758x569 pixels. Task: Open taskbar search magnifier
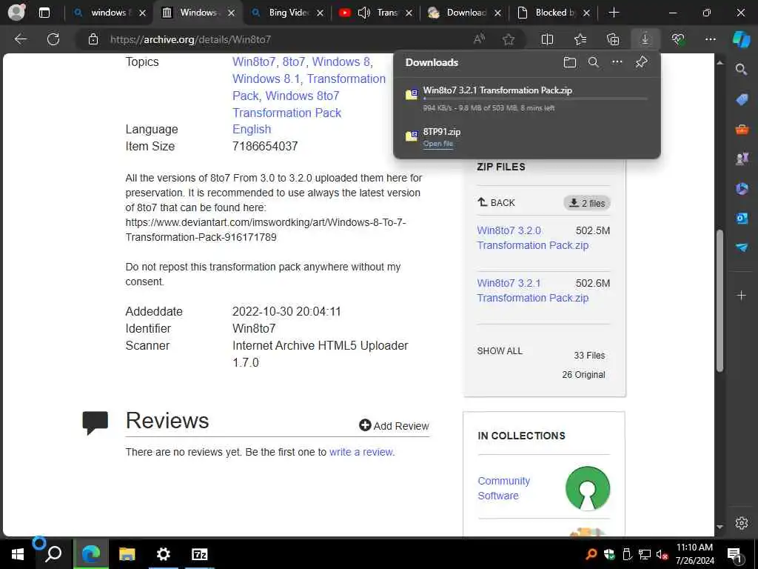click(x=53, y=554)
